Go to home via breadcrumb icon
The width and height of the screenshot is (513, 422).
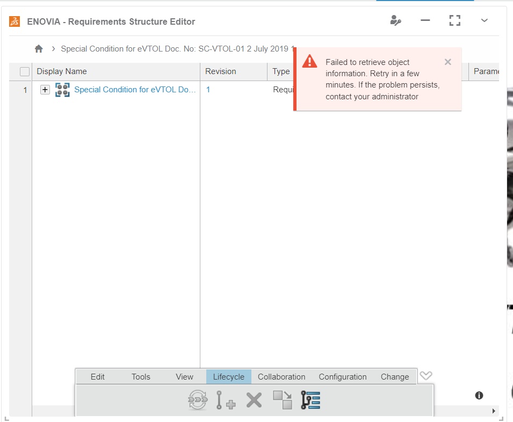[x=39, y=49]
